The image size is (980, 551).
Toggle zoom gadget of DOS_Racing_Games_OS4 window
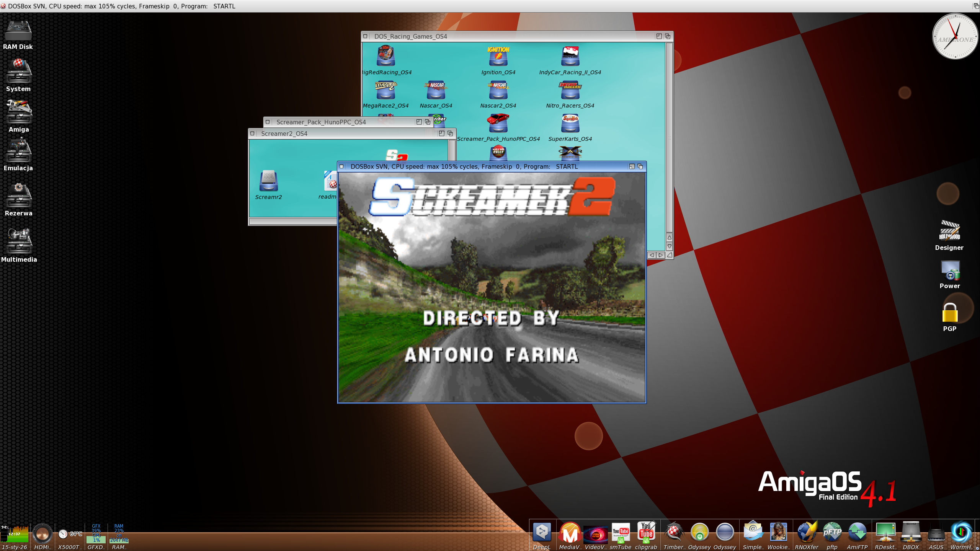tap(659, 36)
